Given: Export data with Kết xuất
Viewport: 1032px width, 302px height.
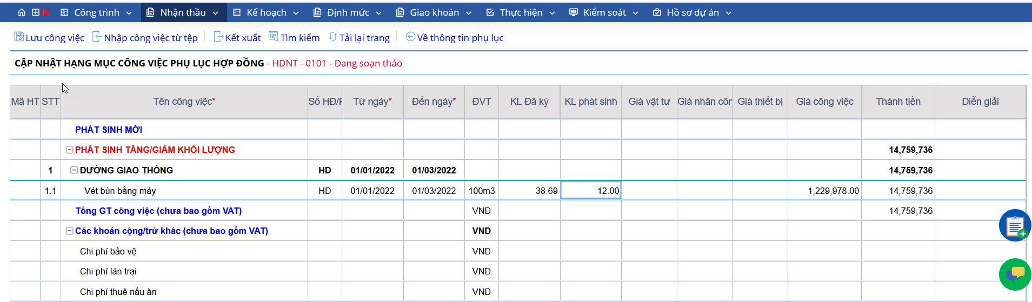Looking at the screenshot, I should (x=237, y=37).
